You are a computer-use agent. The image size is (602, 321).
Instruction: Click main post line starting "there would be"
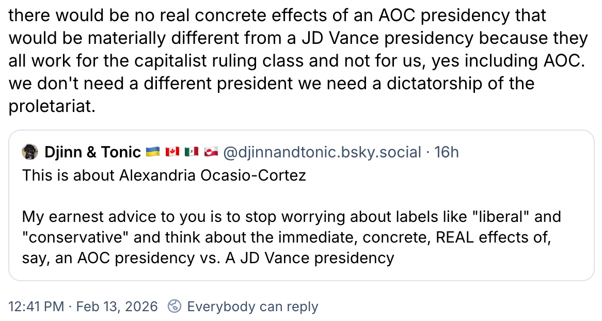277,16
